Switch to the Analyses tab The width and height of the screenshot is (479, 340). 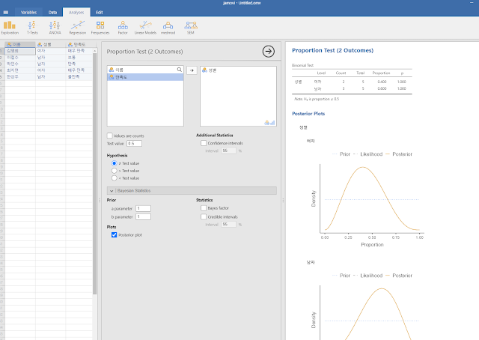[x=76, y=12]
